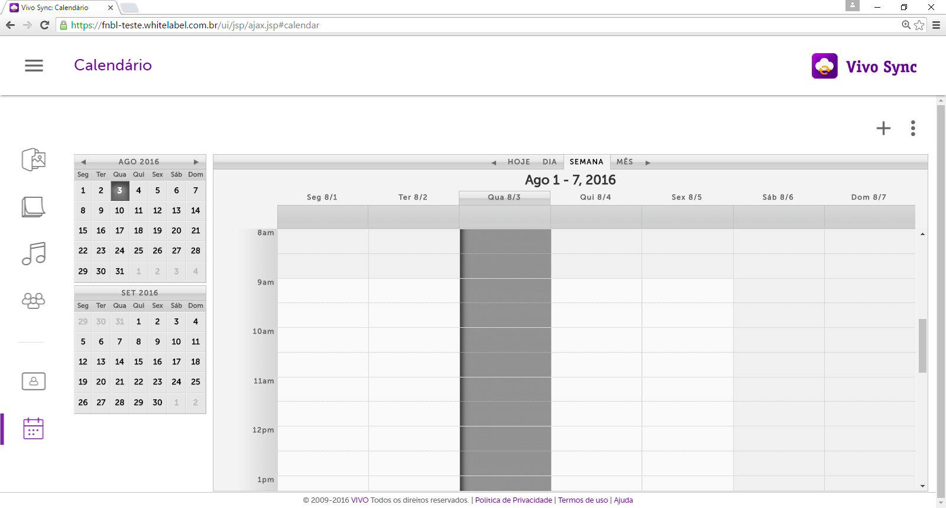The width and height of the screenshot is (946, 508).
Task: Select the Sex 8/5 day header
Action: (x=686, y=197)
